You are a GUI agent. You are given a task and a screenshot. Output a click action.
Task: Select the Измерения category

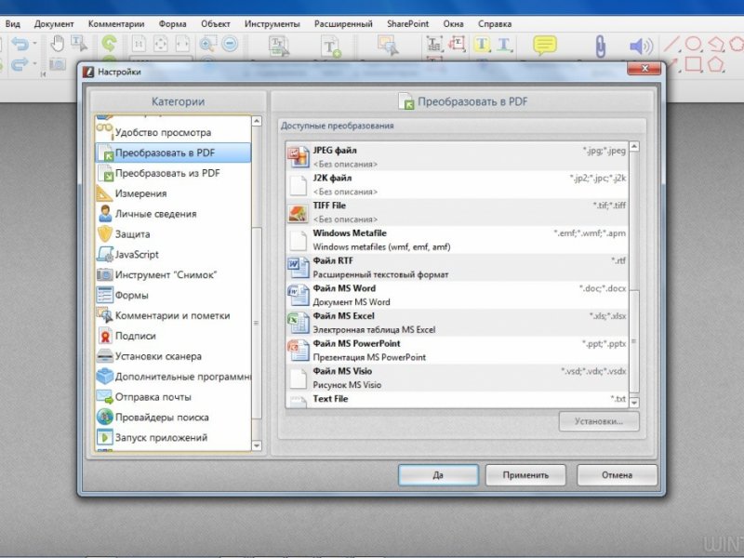173,193
